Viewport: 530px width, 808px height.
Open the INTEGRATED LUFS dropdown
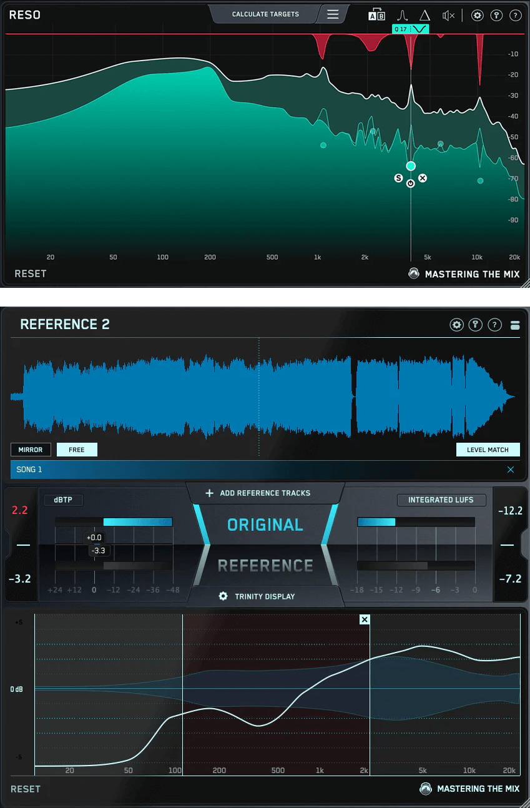click(x=441, y=500)
